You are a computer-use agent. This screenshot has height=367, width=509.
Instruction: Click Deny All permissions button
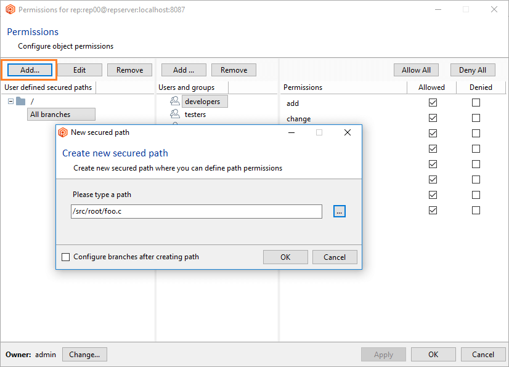tap(473, 70)
